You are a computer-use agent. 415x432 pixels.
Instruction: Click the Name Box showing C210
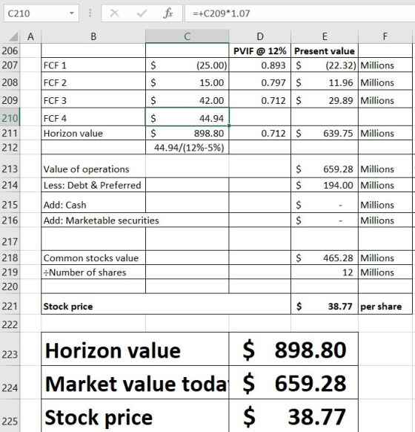(x=41, y=13)
